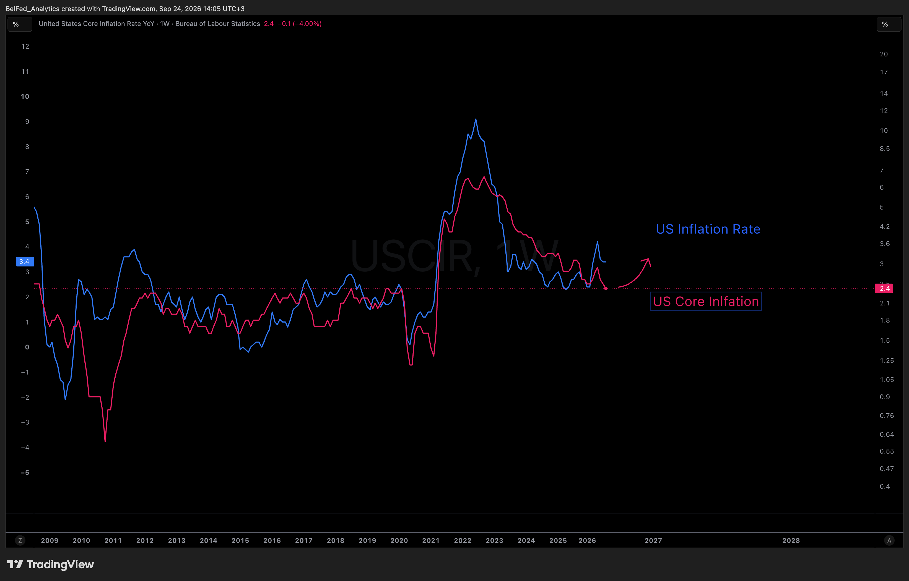
Task: Click the 1.25 value on the right scale
Action: (887, 361)
